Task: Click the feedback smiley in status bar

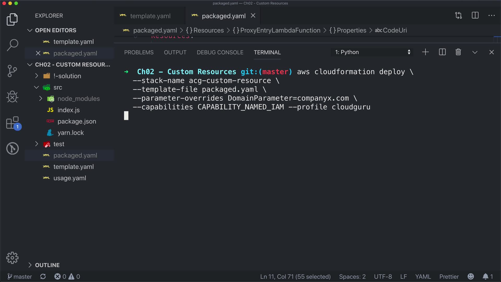Action: [471, 277]
